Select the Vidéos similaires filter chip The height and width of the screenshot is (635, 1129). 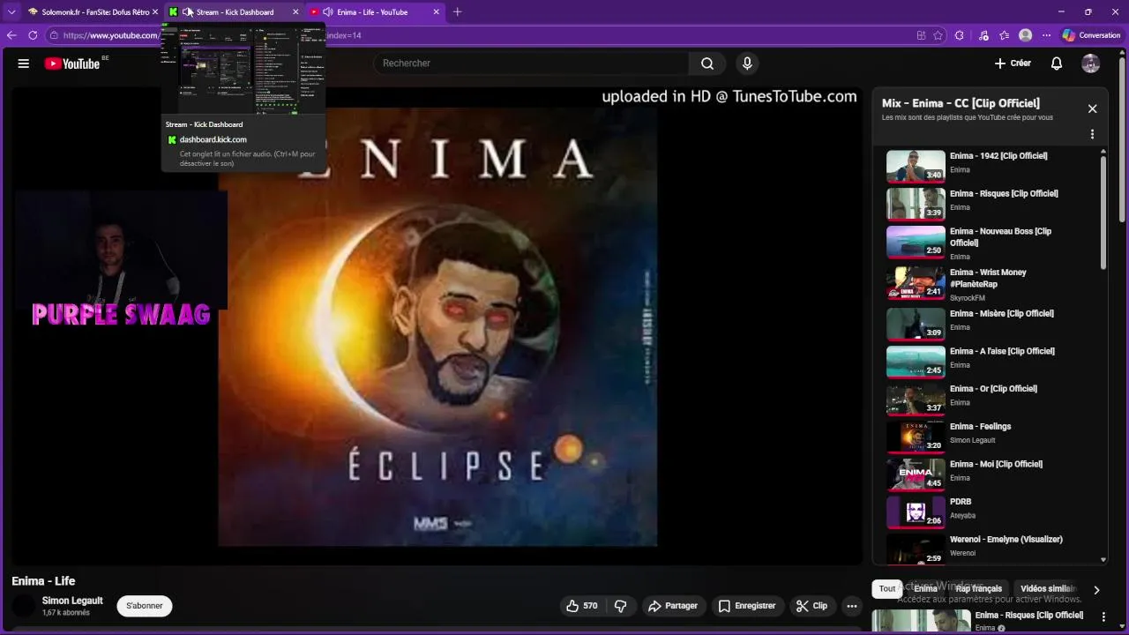point(1049,588)
